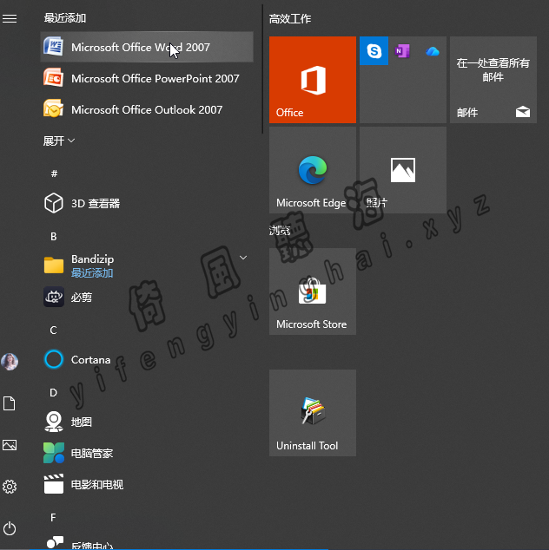This screenshot has width=549, height=550.
Task: Open the Microsoft Store tile
Action: [313, 291]
